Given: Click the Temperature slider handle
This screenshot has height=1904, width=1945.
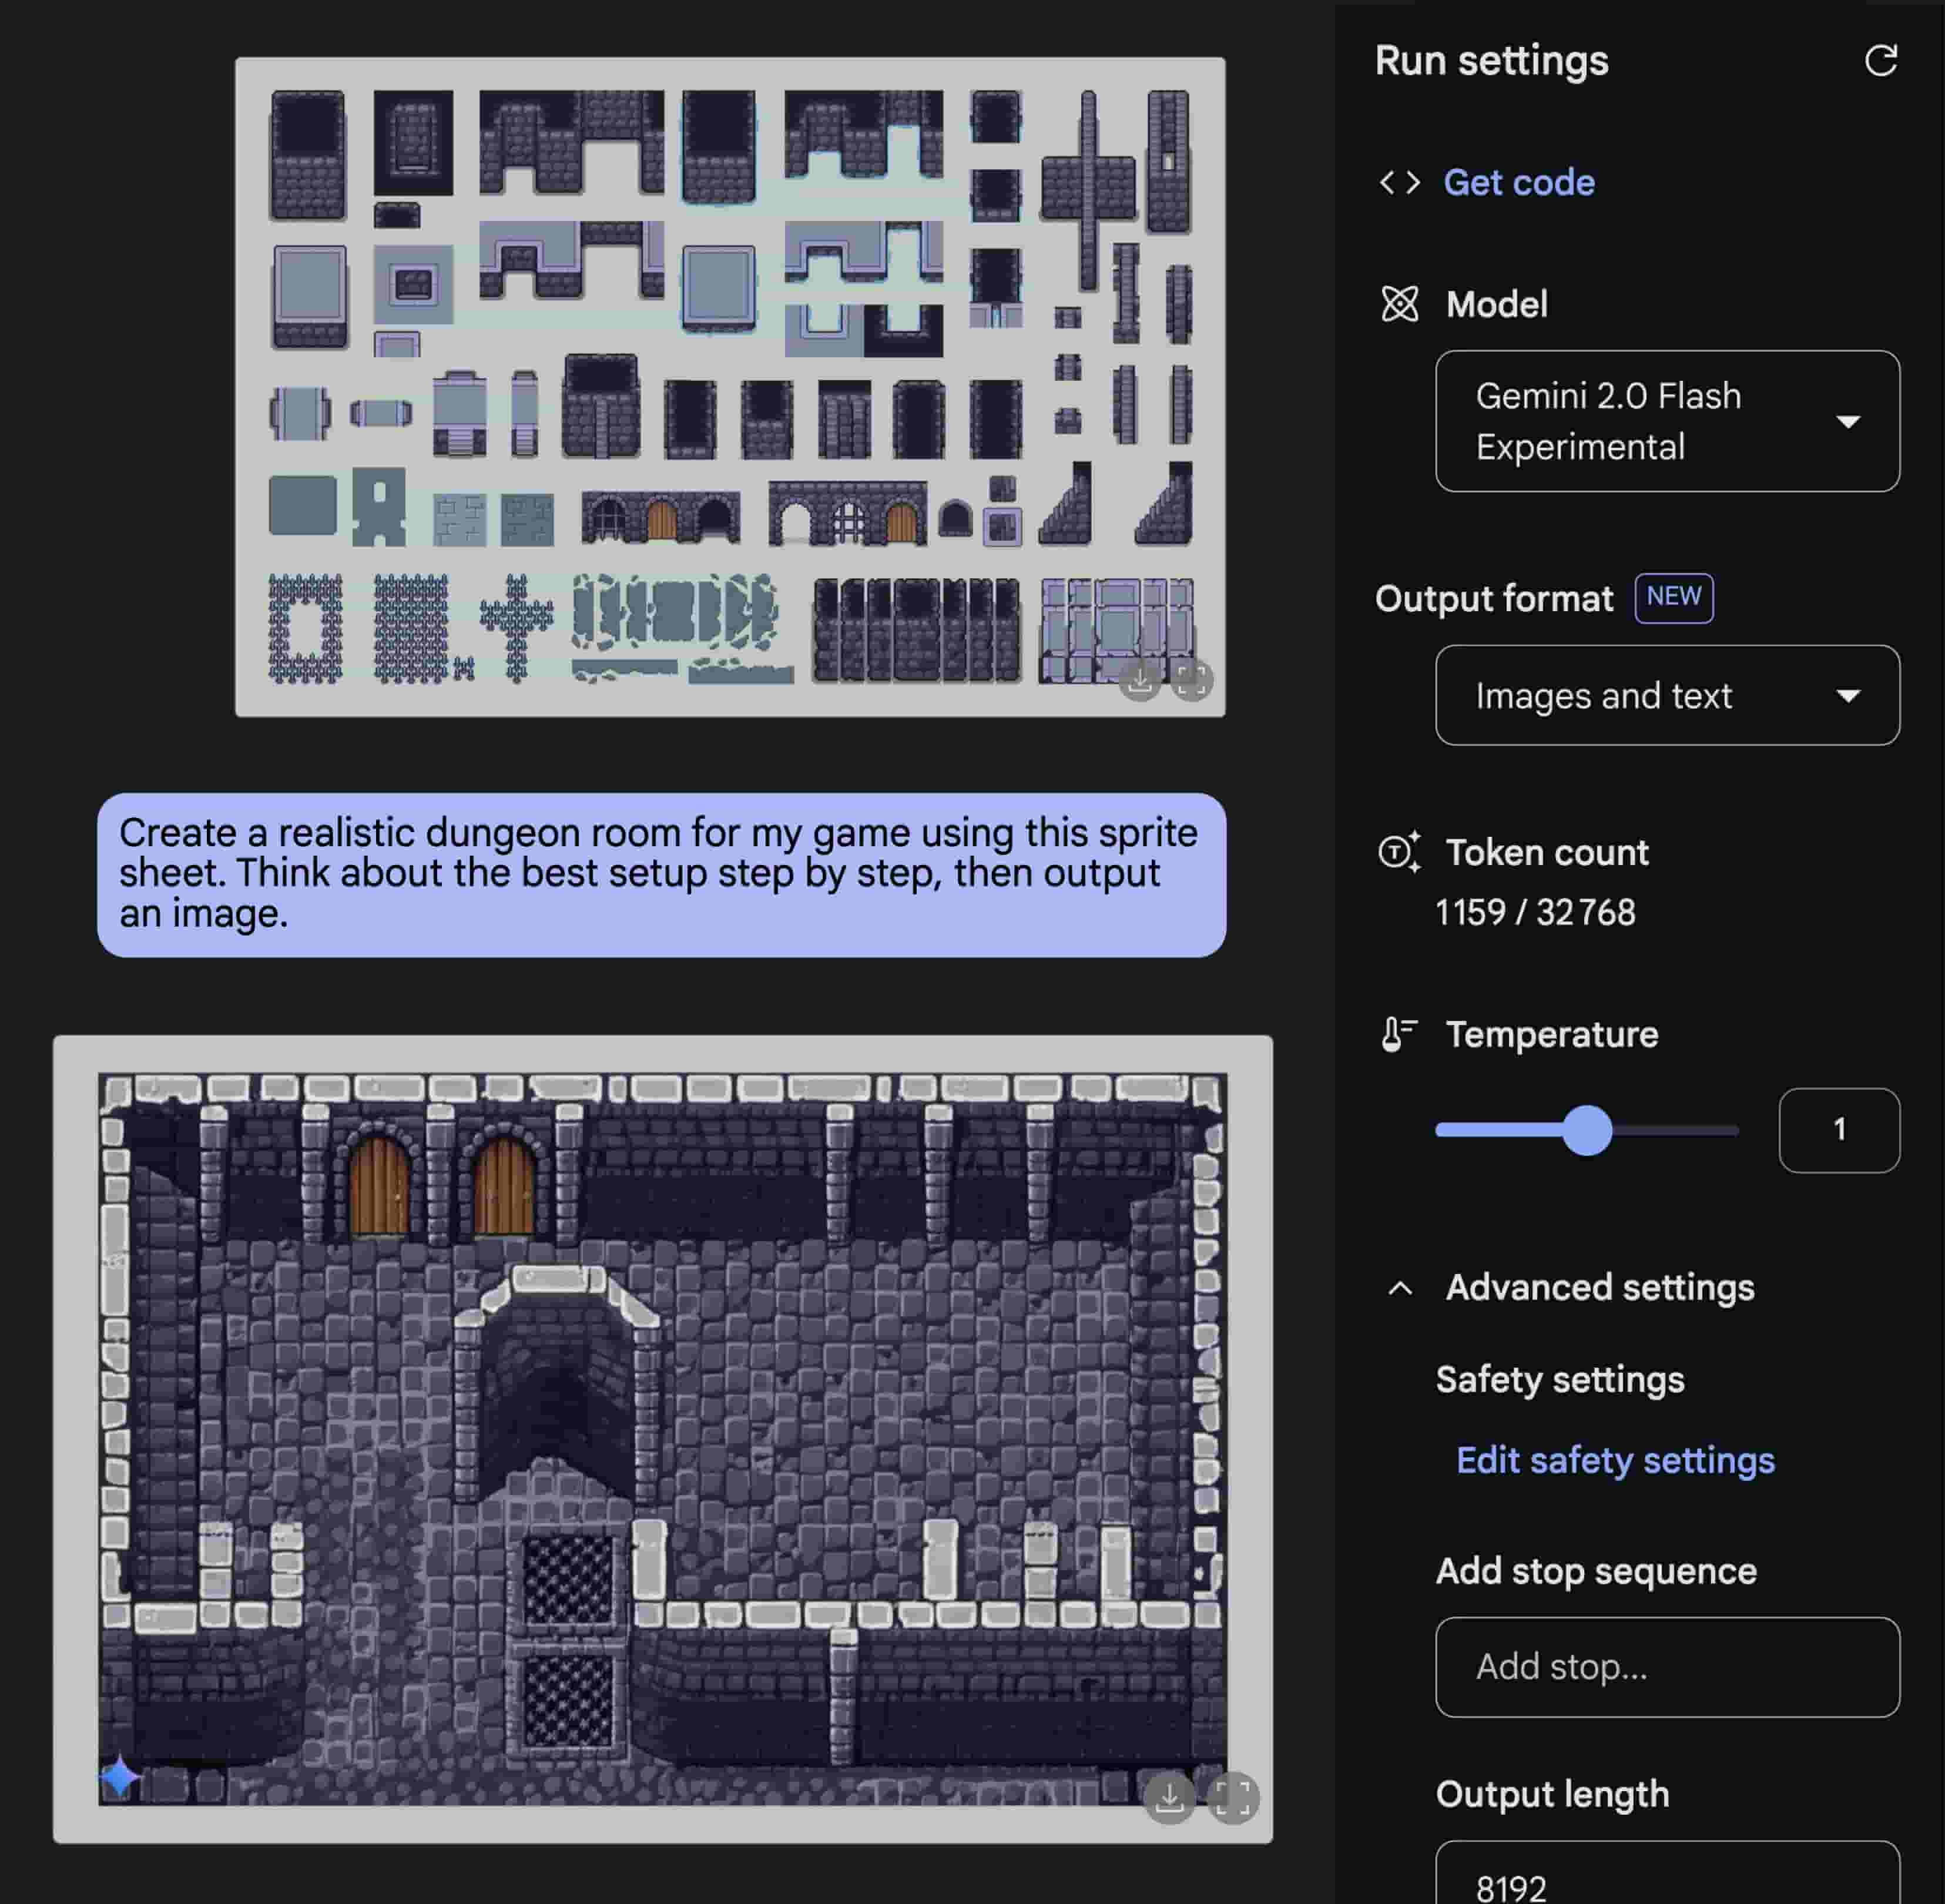Looking at the screenshot, I should [x=1587, y=1130].
